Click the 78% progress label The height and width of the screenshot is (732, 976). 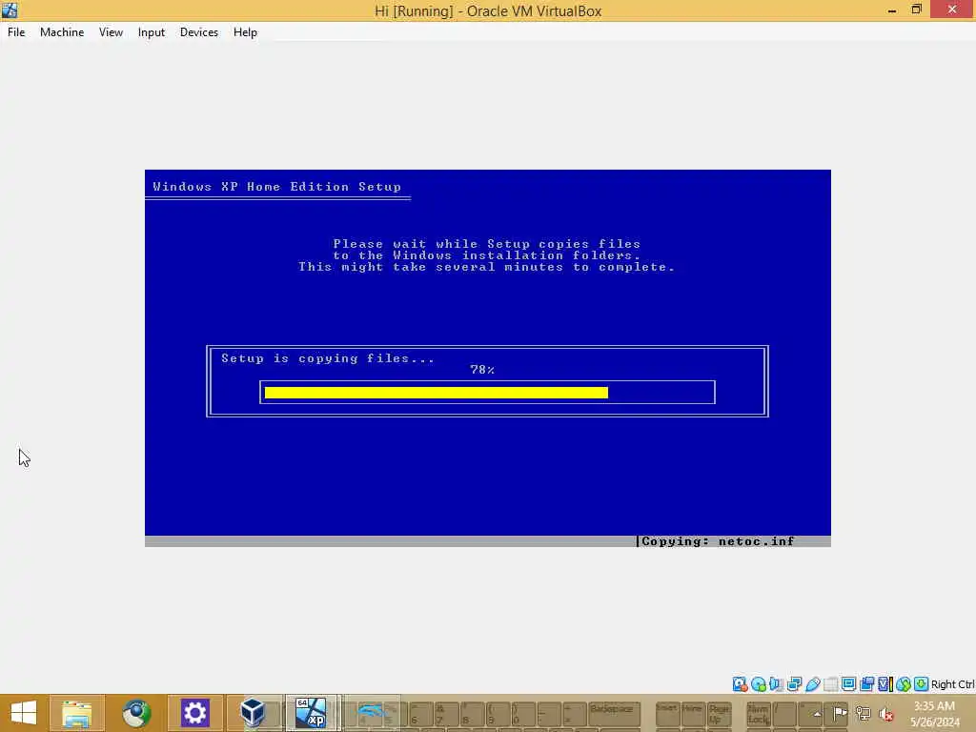pyautogui.click(x=481, y=370)
